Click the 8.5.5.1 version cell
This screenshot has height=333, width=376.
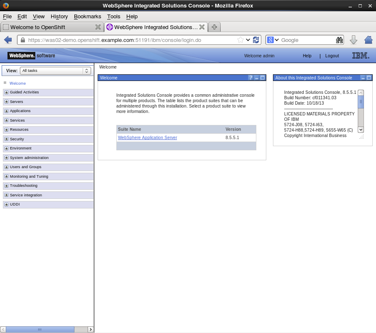click(x=232, y=137)
